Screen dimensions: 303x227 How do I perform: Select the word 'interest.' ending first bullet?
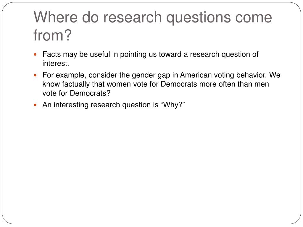point(56,63)
